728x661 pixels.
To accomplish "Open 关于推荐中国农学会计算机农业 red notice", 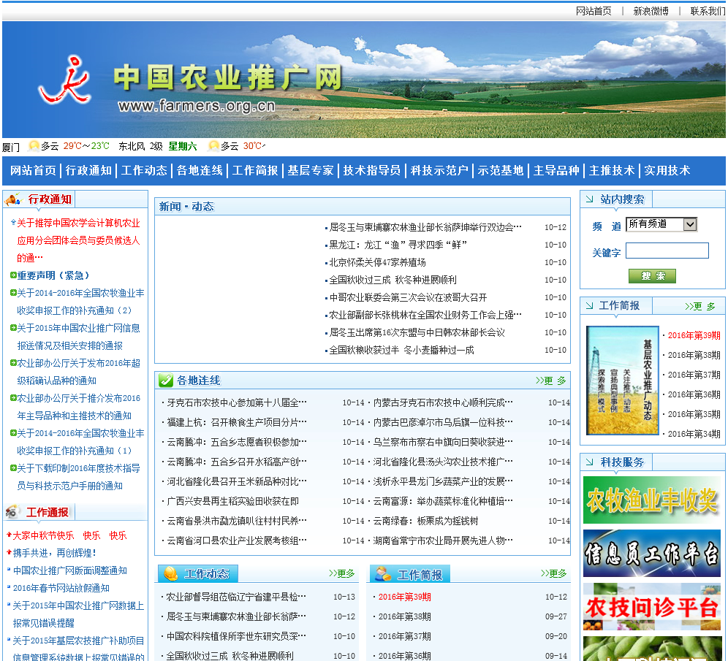I will (x=78, y=240).
